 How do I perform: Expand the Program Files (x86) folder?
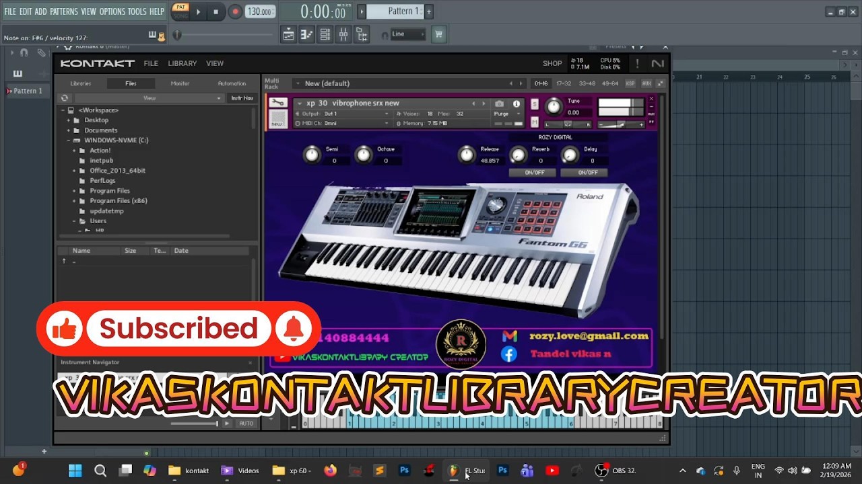(74, 201)
